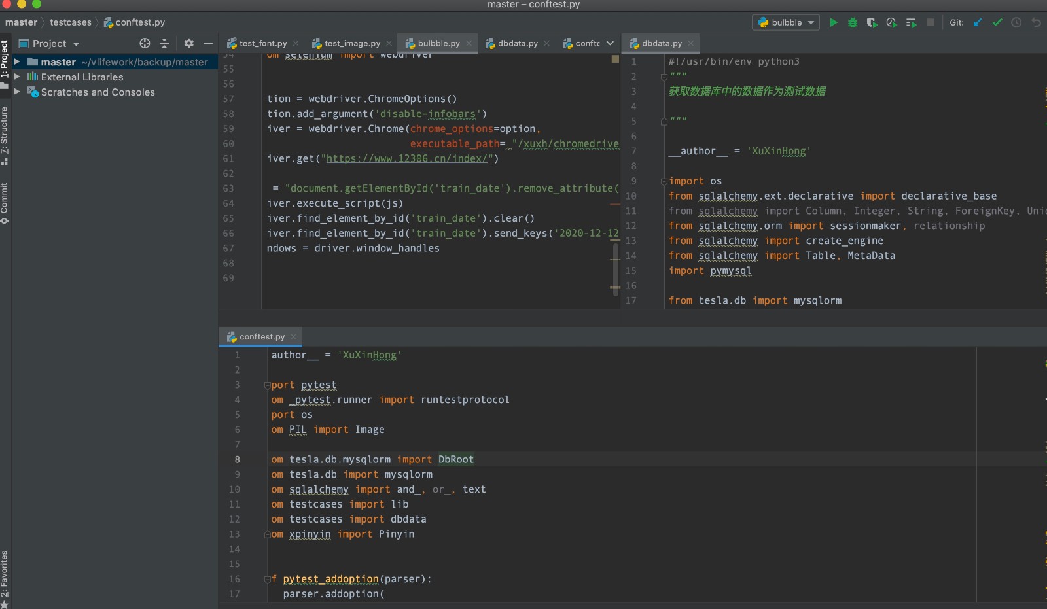The image size is (1047, 609).
Task: Show hidden editor tabs chevron
Action: (x=610, y=43)
